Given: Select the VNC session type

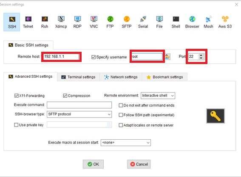Looking at the screenshot, I should 94,22.
